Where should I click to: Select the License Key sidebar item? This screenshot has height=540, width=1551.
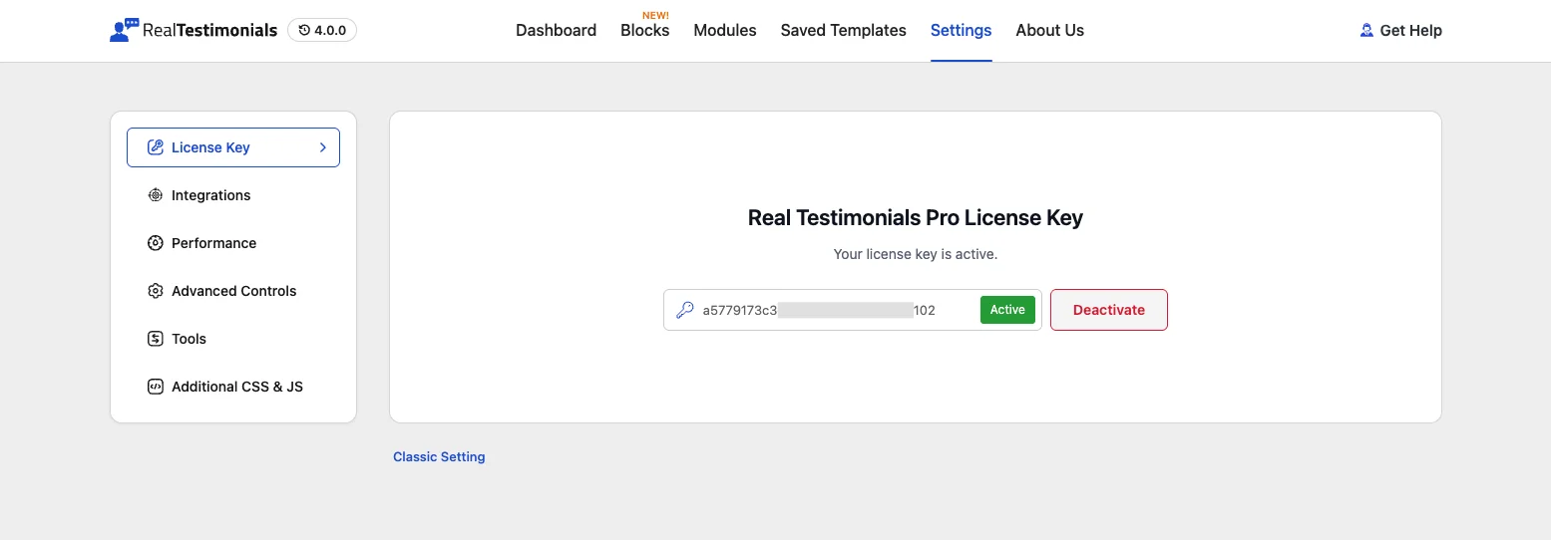click(x=233, y=147)
